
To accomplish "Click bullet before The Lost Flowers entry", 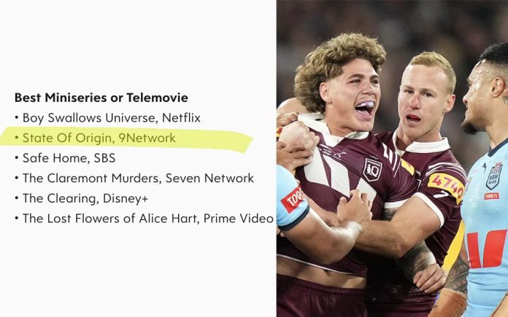I will point(17,219).
